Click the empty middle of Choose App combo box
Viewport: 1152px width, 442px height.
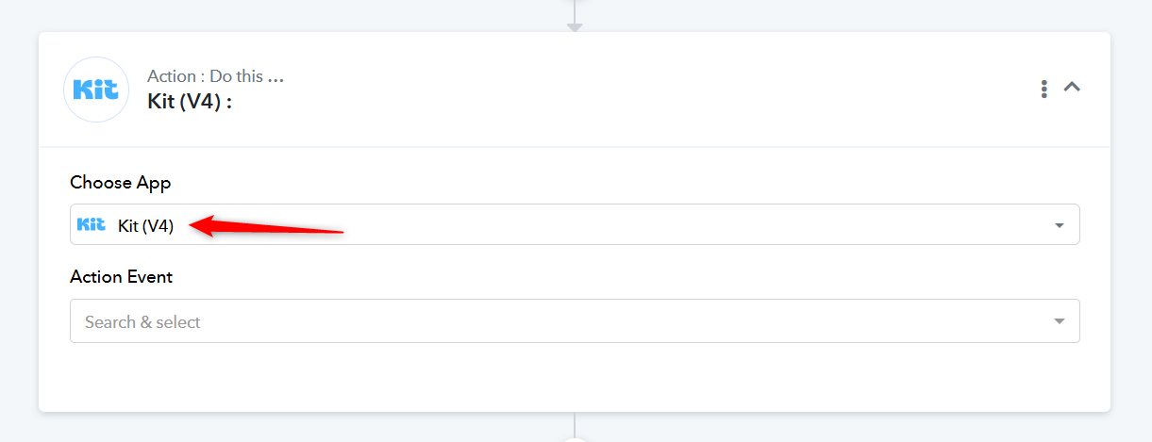coord(660,225)
